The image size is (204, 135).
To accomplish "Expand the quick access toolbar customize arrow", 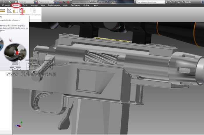I will 71,2.
